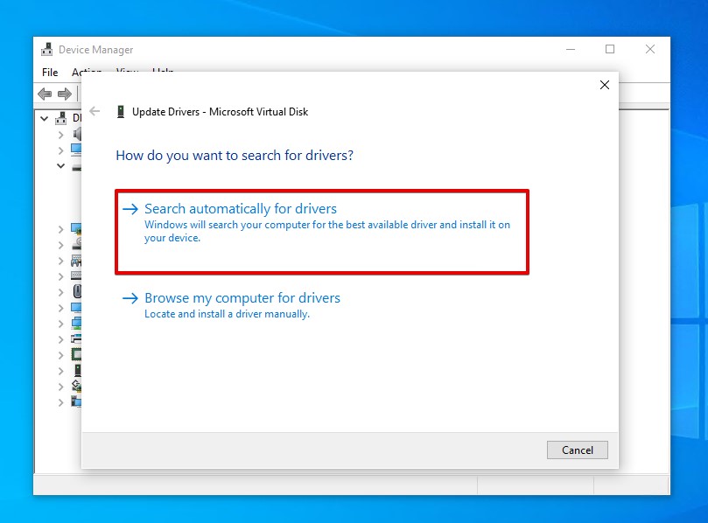The width and height of the screenshot is (708, 523).
Task: Select the mouse device category icon
Action: pos(77,291)
